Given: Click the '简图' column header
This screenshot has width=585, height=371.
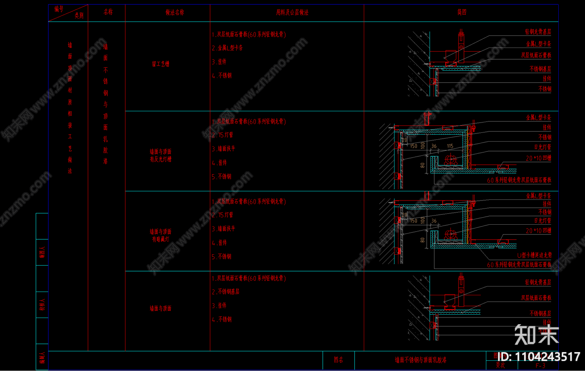Looking at the screenshot, I should click(462, 12).
